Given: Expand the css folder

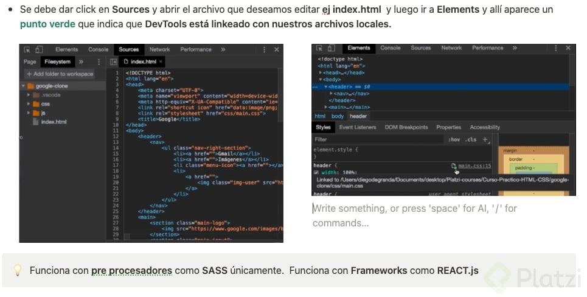Looking at the screenshot, I should [29, 103].
